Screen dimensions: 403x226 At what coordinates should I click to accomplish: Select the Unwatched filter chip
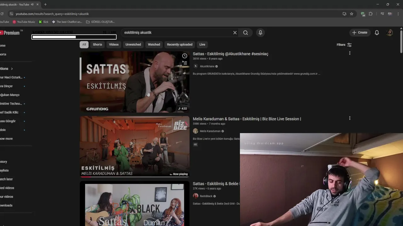133,45
